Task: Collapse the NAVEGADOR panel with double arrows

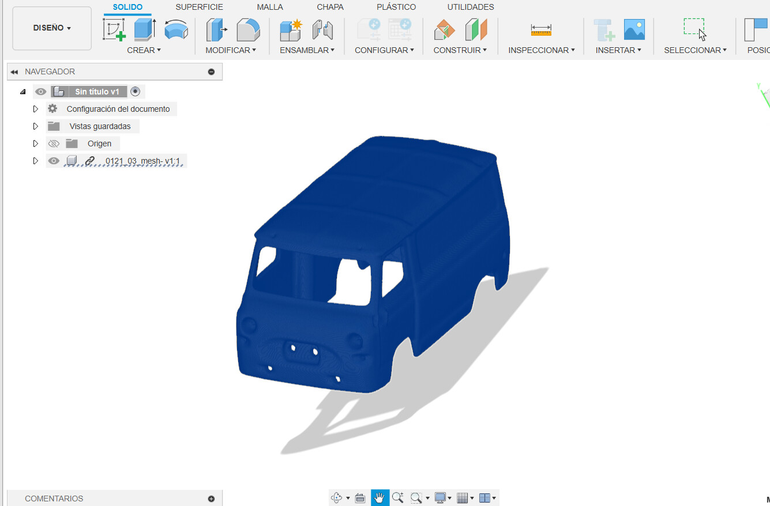Action: (14, 71)
